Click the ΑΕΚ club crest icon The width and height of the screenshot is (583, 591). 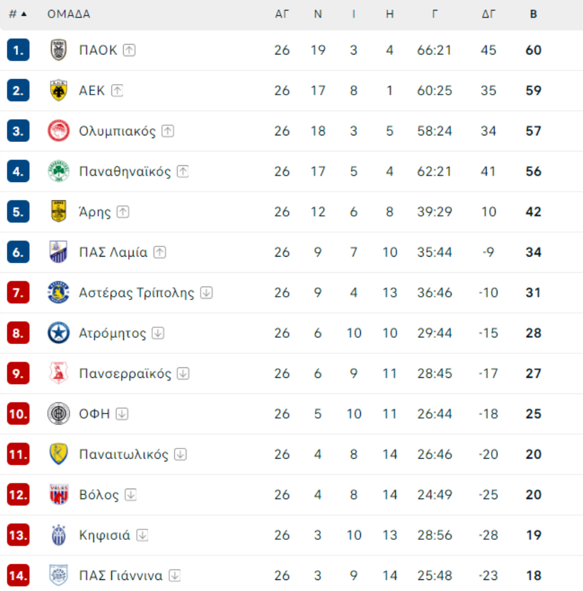coord(58,91)
